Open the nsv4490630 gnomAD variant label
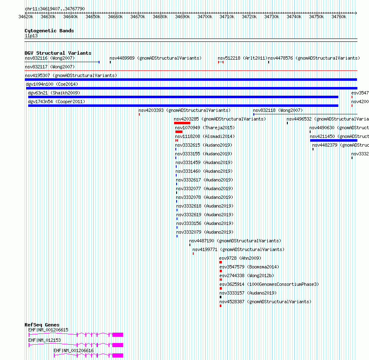 [339, 128]
